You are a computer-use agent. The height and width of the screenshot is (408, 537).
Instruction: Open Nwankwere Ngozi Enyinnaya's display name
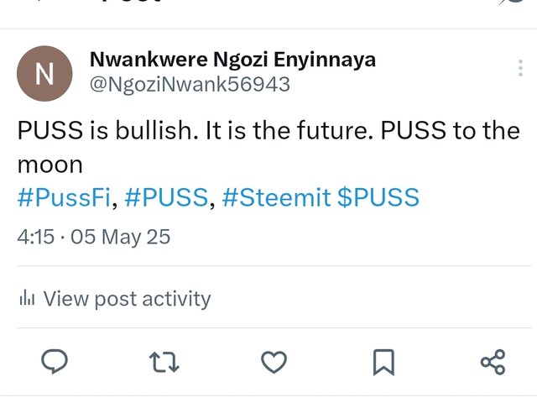tap(233, 60)
